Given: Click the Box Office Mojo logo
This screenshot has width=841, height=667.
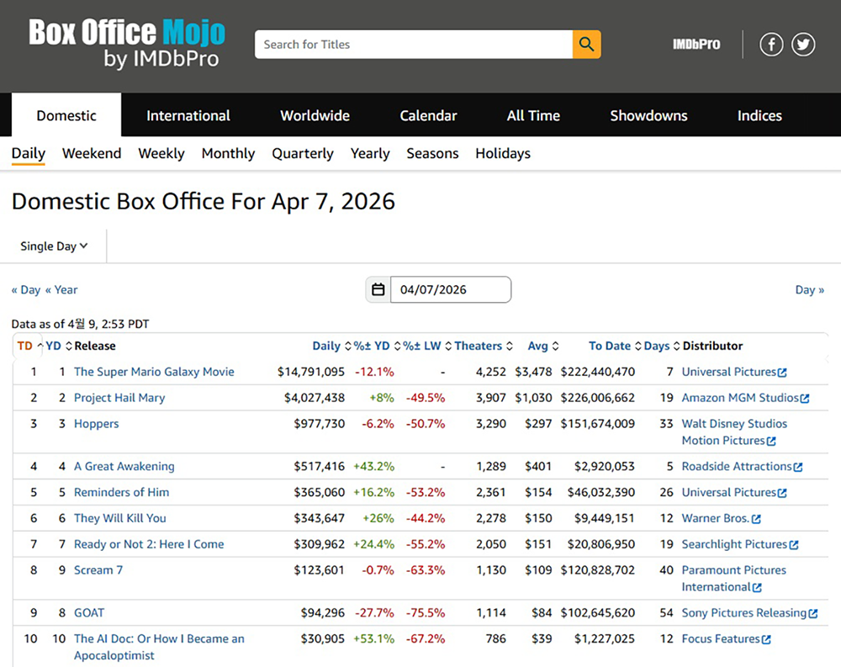Looking at the screenshot, I should click(127, 44).
